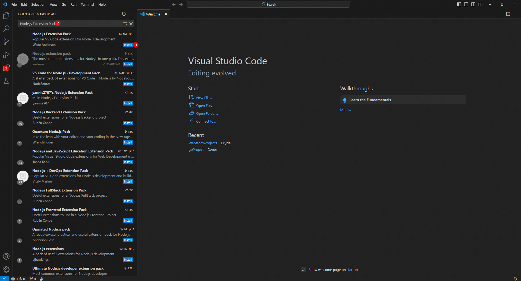Click the extensions search input field
The height and width of the screenshot is (281, 521).
[x=87, y=24]
